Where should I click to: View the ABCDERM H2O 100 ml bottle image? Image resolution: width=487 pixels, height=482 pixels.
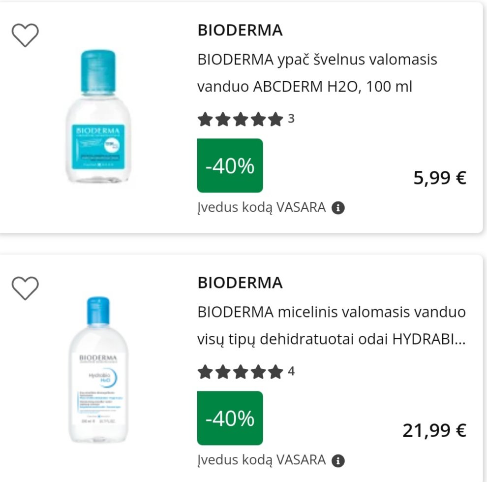[x=98, y=116]
